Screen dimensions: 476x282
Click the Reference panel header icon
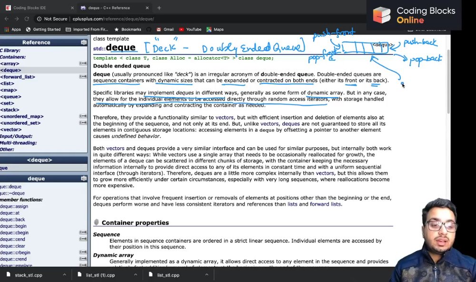[x=84, y=42]
